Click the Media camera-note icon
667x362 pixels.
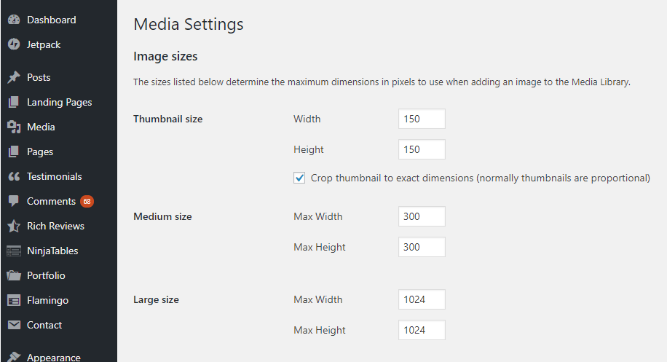13,127
